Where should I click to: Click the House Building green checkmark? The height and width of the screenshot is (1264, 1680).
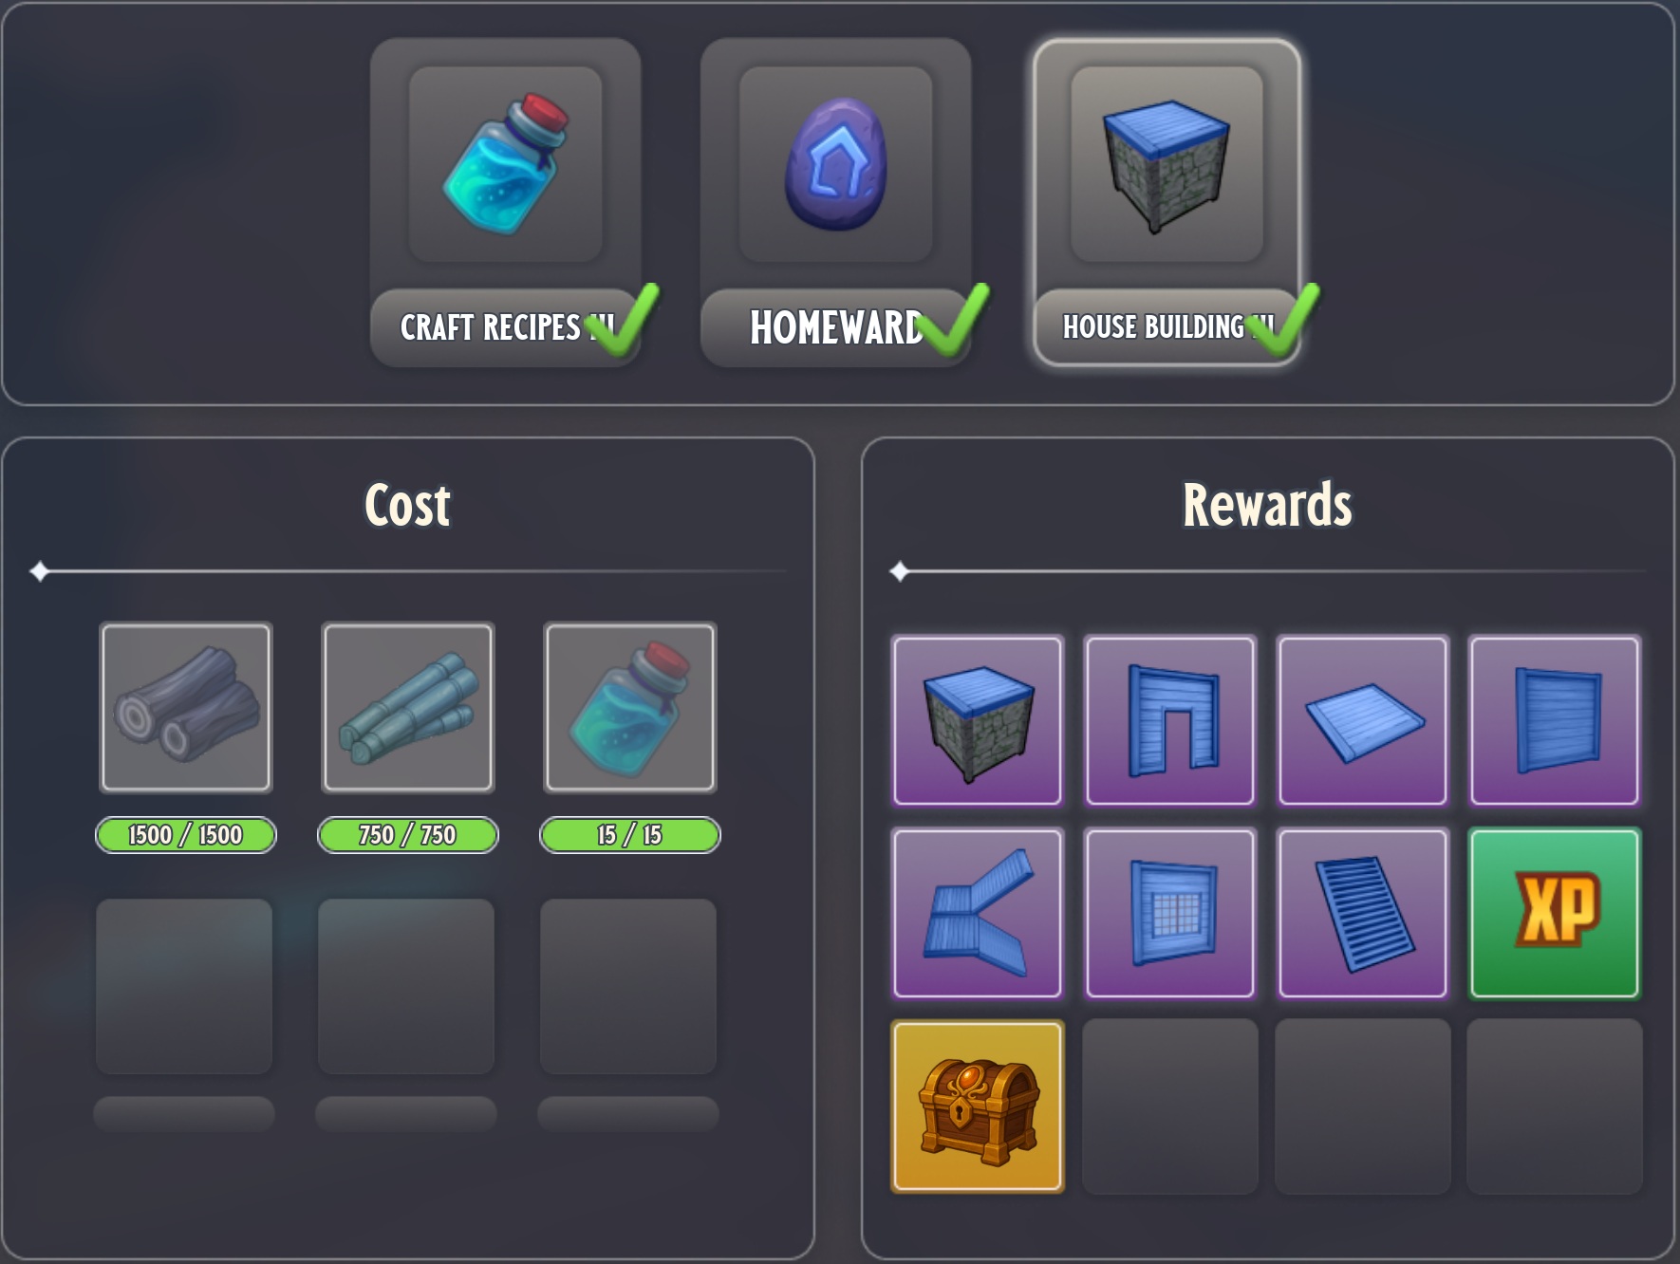tap(1284, 320)
